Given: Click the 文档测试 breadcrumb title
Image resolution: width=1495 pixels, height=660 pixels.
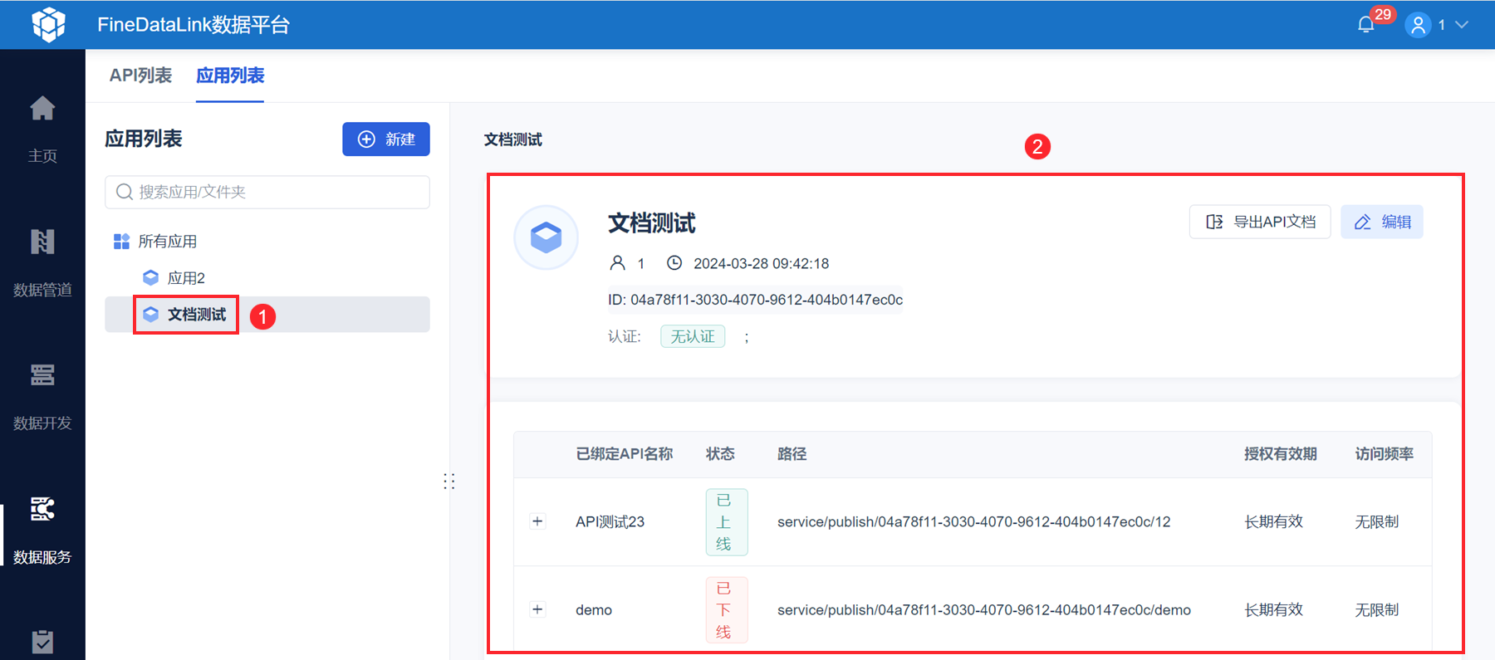Looking at the screenshot, I should tap(513, 139).
